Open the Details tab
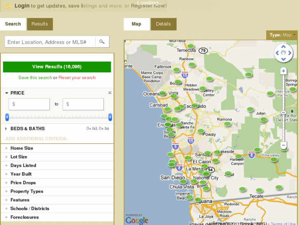 [163, 24]
